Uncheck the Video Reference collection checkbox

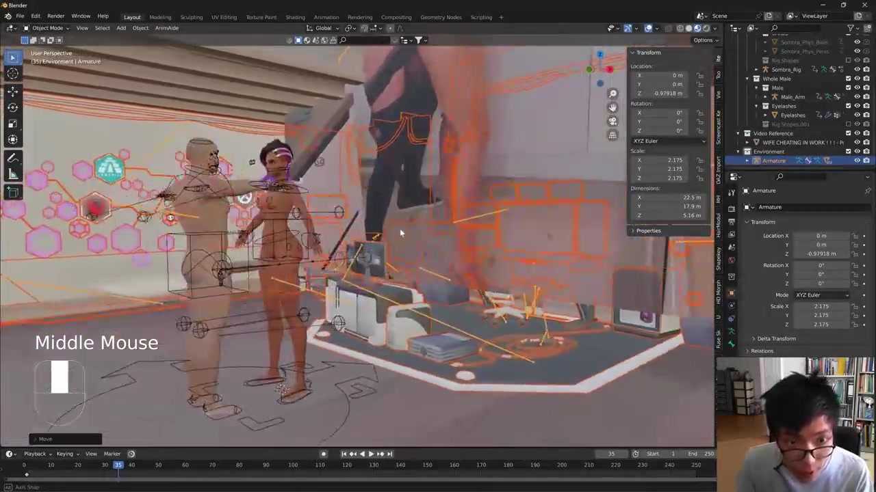[x=848, y=133]
